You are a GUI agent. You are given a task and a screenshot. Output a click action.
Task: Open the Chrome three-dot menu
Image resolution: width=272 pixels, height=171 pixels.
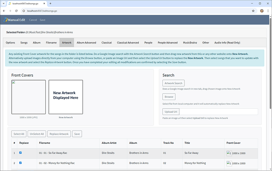coord(268,11)
